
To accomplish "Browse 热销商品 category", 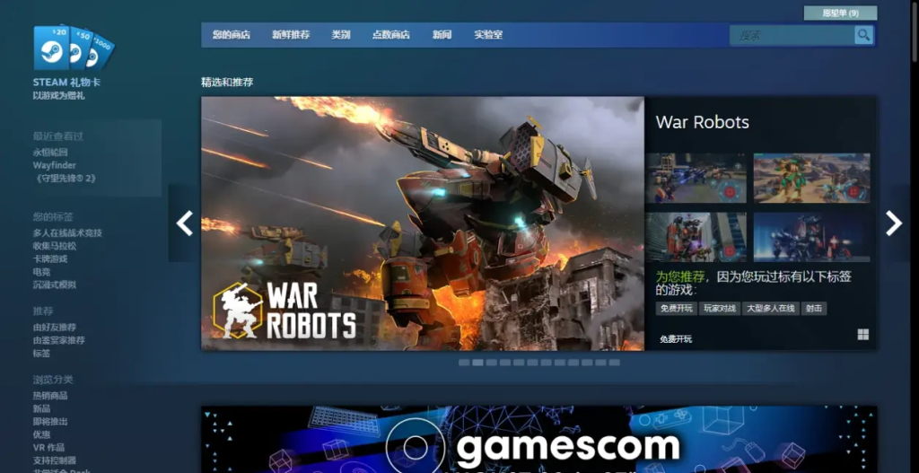I will pyautogui.click(x=50, y=396).
